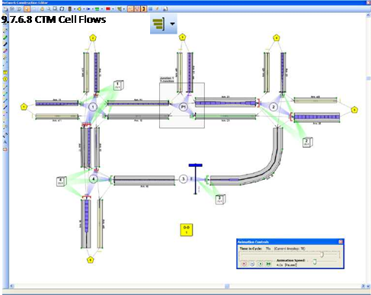The width and height of the screenshot is (371, 295).
Task: Adjust the Time in Cycle slider thumb
Action: (x=322, y=255)
